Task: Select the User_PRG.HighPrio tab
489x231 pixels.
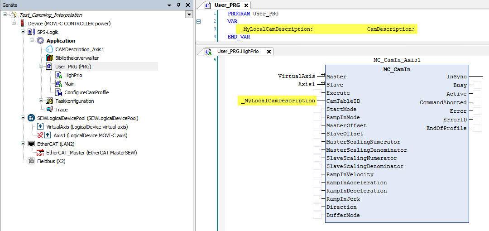Action: click(x=238, y=51)
